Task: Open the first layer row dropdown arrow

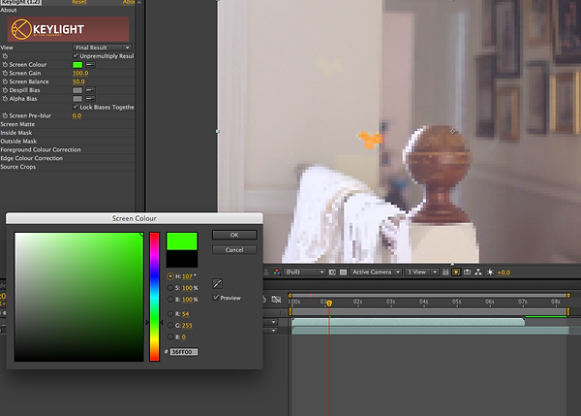Action: point(273,322)
